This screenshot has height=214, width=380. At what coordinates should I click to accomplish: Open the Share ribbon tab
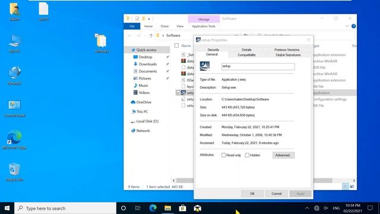[164, 26]
